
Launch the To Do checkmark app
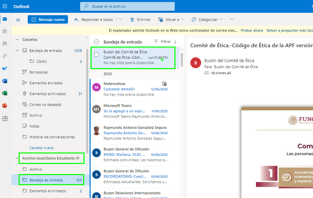5,68
